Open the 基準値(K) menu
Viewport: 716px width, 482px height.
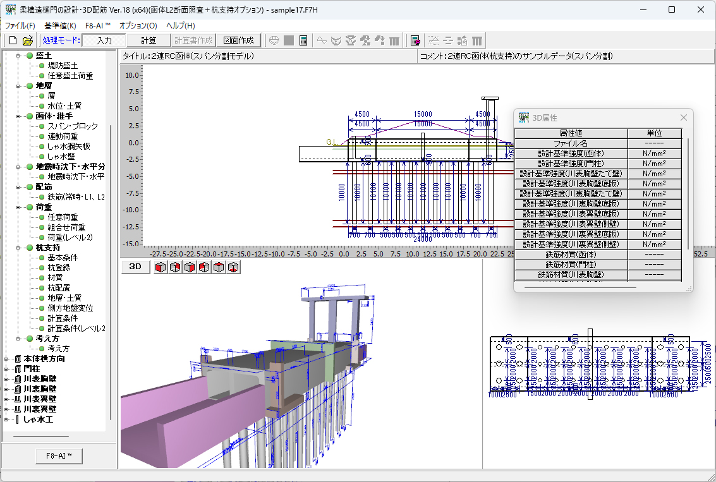[60, 26]
